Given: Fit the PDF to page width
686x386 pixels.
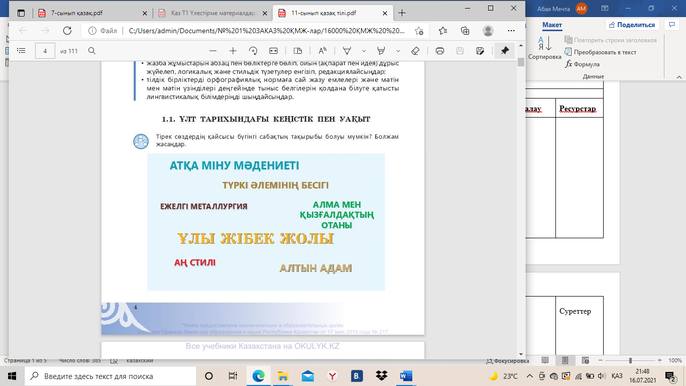Looking at the screenshot, I should coord(273,51).
